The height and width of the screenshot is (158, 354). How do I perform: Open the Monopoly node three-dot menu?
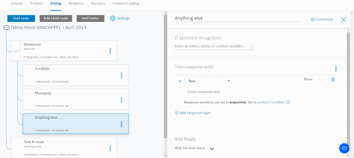pyautogui.click(x=121, y=100)
